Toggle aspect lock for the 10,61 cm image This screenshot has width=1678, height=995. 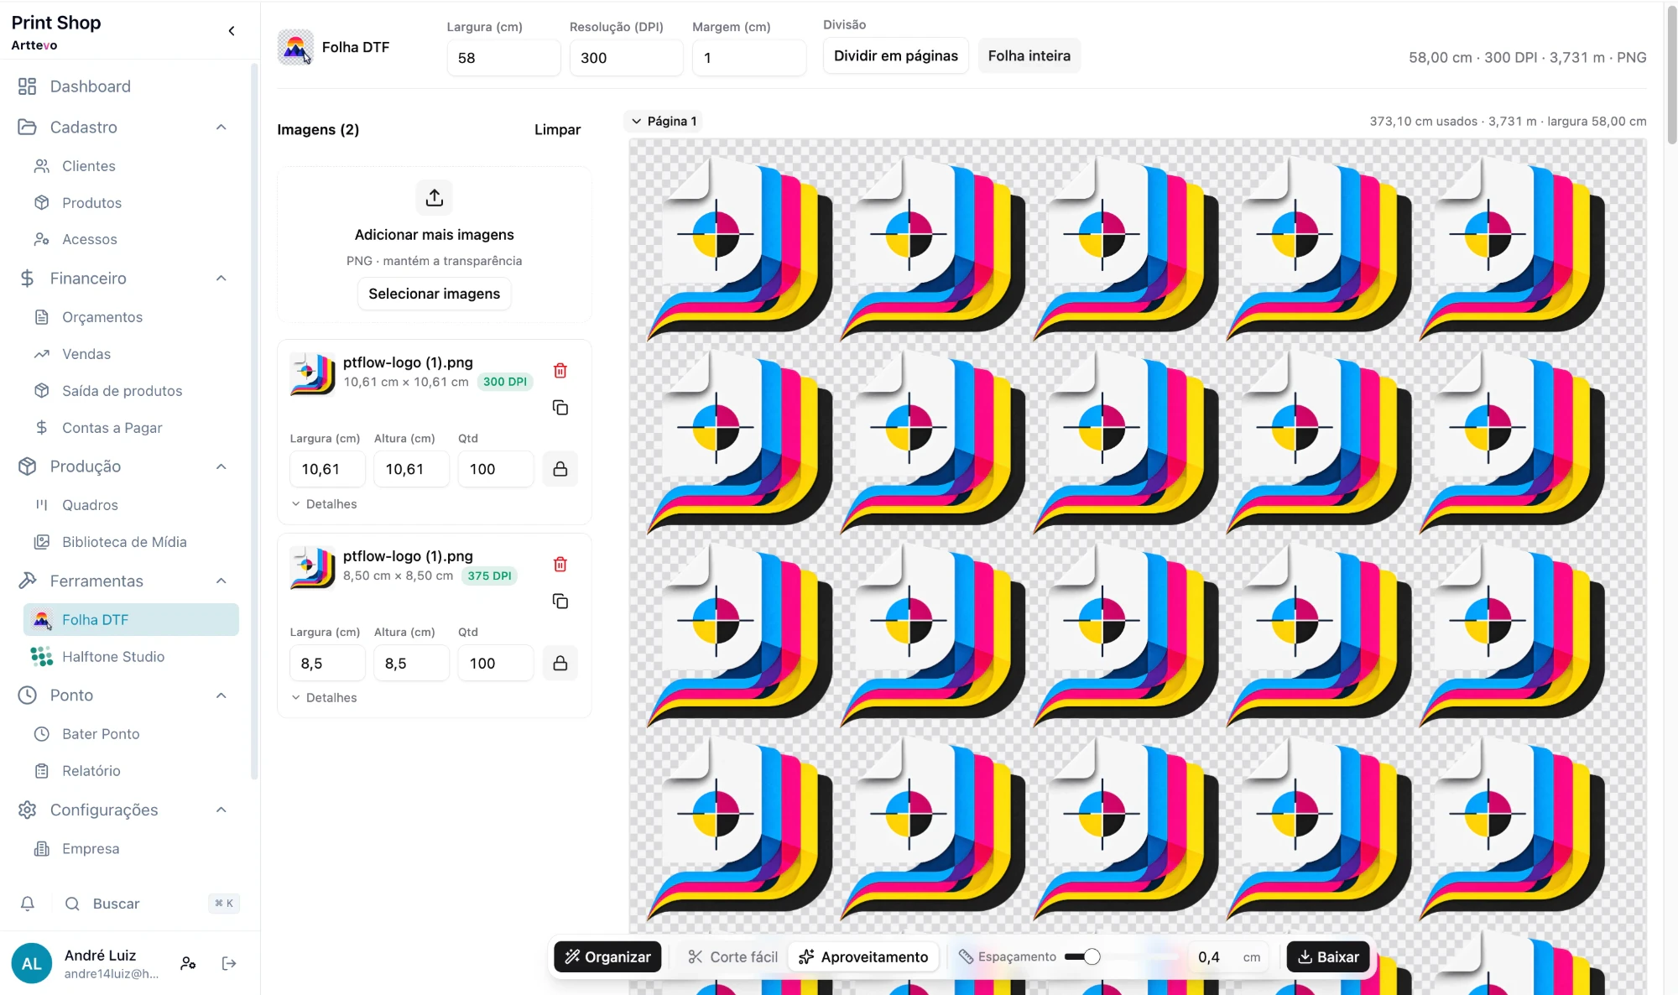[x=560, y=469]
